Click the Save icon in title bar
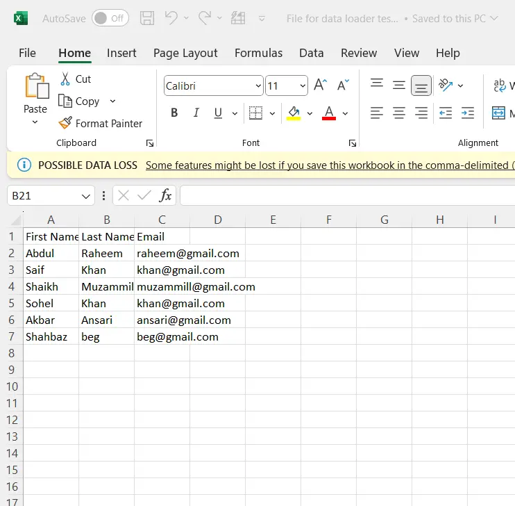515x506 pixels. pos(147,19)
